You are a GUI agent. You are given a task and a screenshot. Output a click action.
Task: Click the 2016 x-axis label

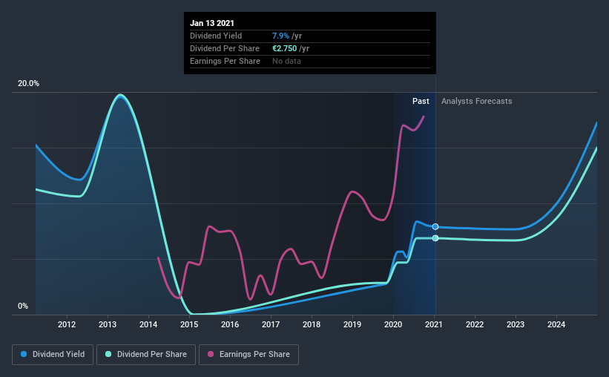(x=230, y=324)
